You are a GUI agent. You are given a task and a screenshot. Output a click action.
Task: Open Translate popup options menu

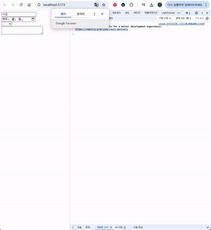95,14
